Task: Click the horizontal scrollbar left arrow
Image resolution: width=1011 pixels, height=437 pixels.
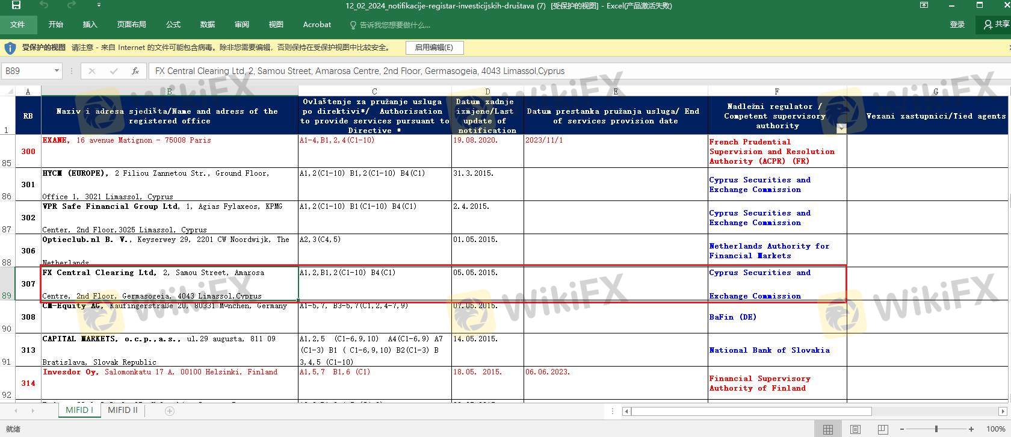Action: point(626,411)
